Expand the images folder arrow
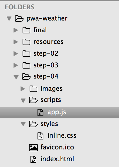Viewport: 119px width, 167px height. click(23, 89)
